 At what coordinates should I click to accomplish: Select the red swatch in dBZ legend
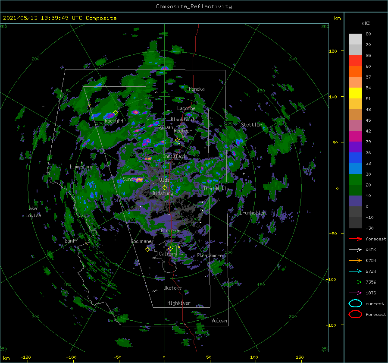pos(355,60)
